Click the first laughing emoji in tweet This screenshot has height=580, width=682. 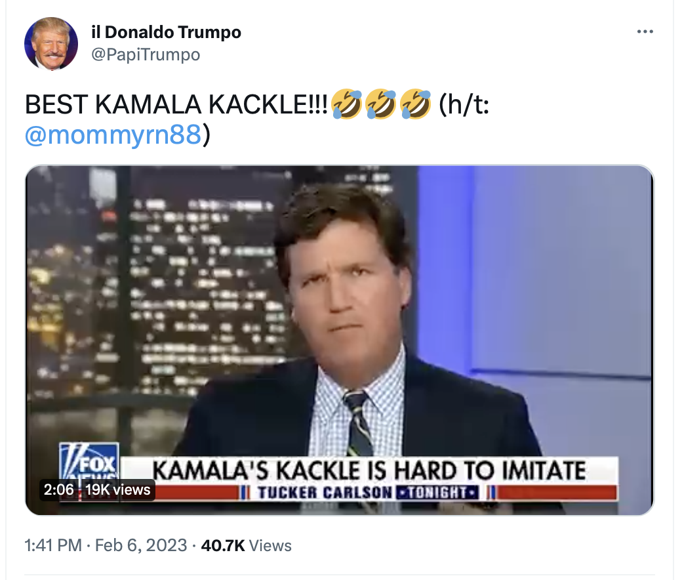[347, 105]
